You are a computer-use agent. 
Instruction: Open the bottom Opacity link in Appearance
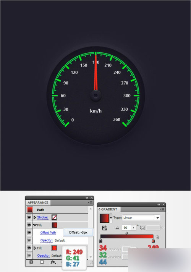point(43,256)
